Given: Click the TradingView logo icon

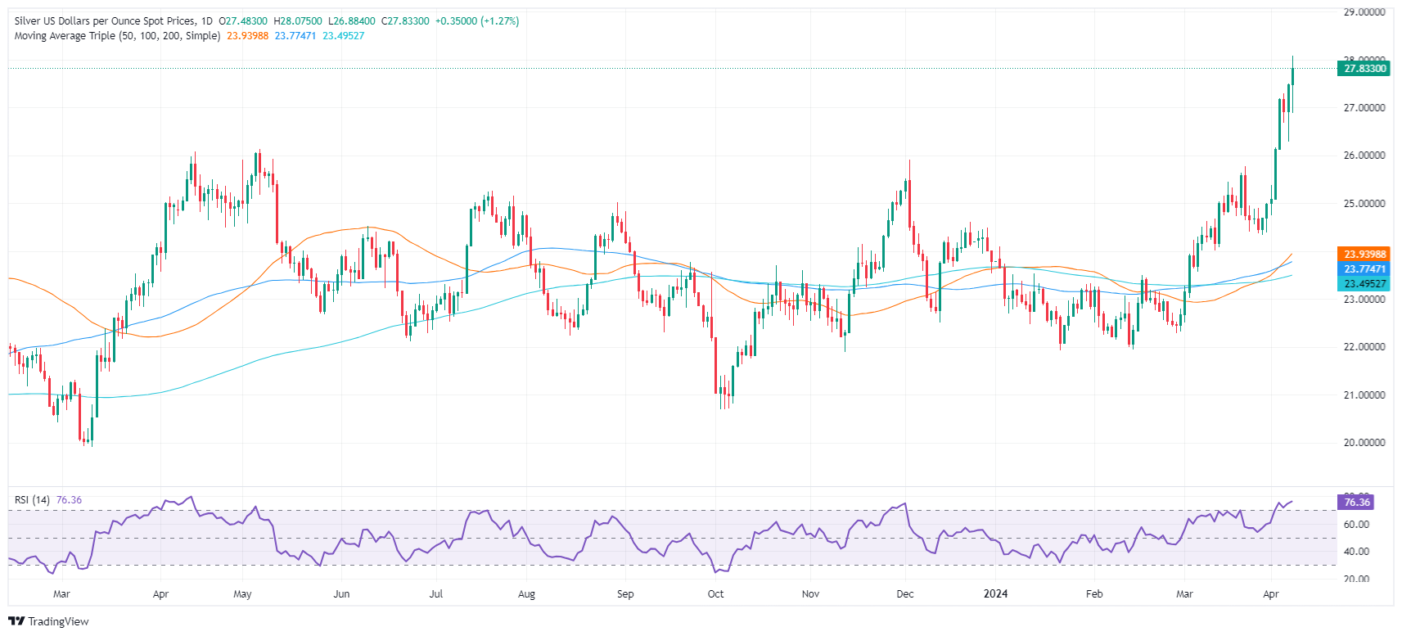Looking at the screenshot, I should coord(16,621).
